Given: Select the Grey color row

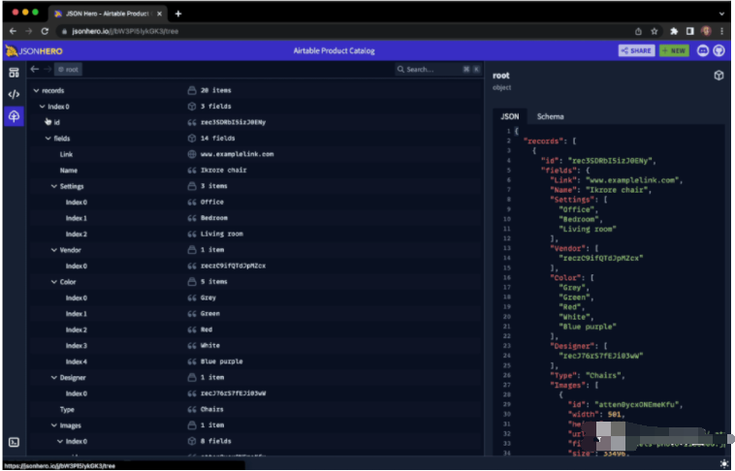Looking at the screenshot, I should (255, 298).
